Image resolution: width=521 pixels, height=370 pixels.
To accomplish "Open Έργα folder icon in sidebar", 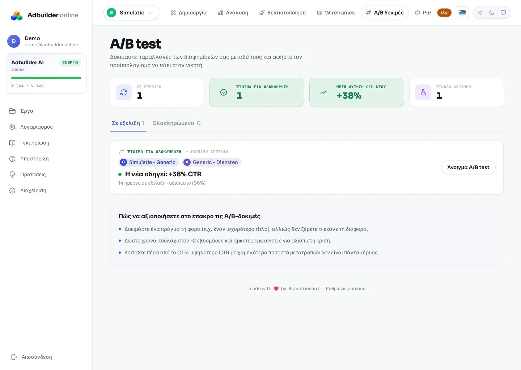I will [12, 111].
